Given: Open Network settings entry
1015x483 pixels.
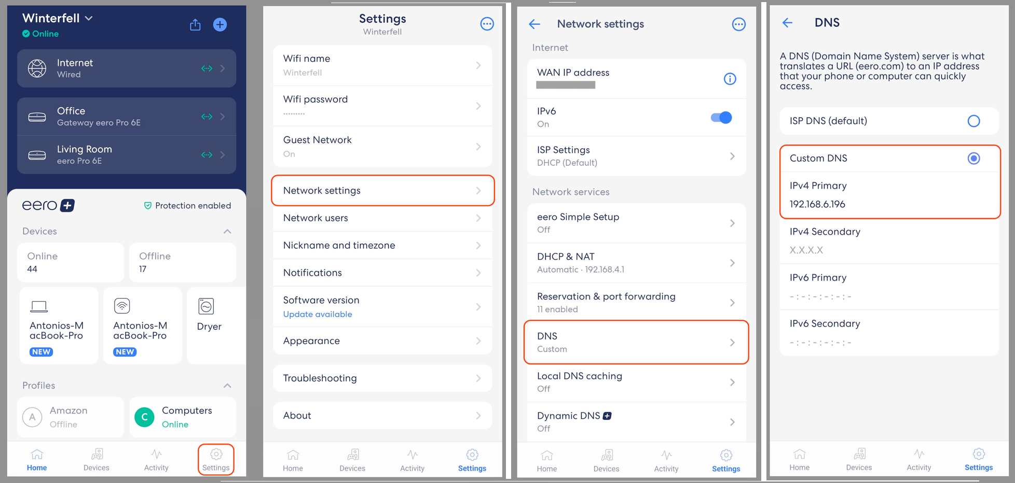Looking at the screenshot, I should (x=383, y=191).
